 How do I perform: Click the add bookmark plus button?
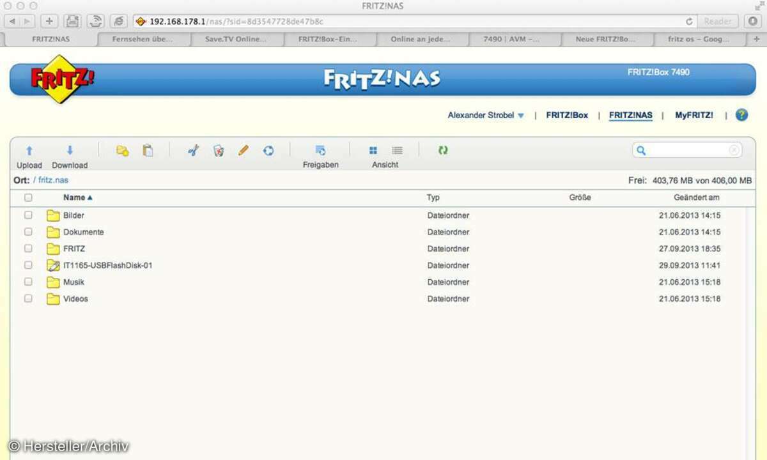49,21
